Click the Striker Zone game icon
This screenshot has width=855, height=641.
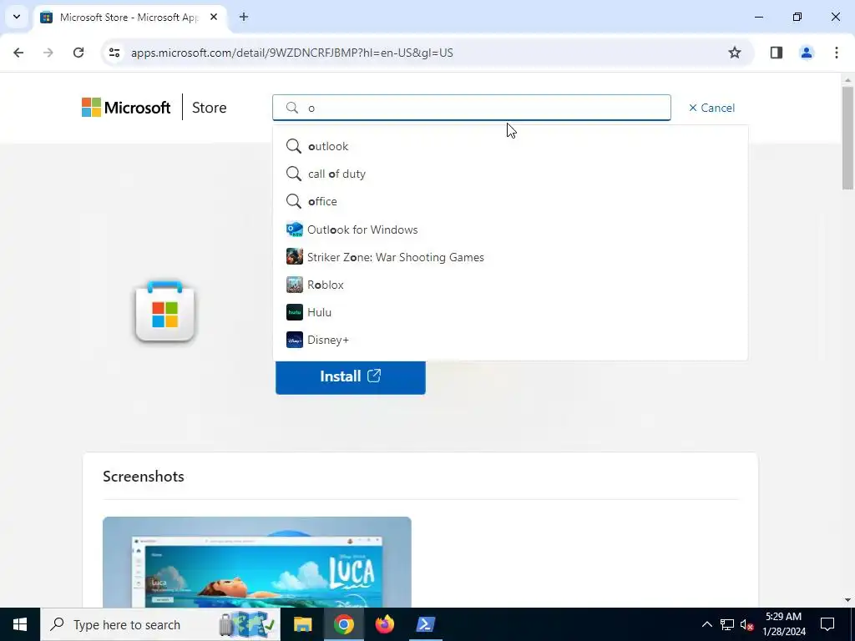(295, 257)
